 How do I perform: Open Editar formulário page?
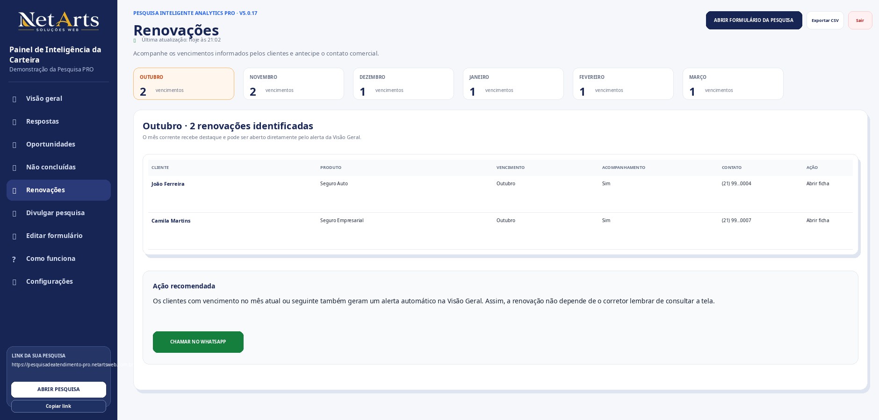(58, 236)
